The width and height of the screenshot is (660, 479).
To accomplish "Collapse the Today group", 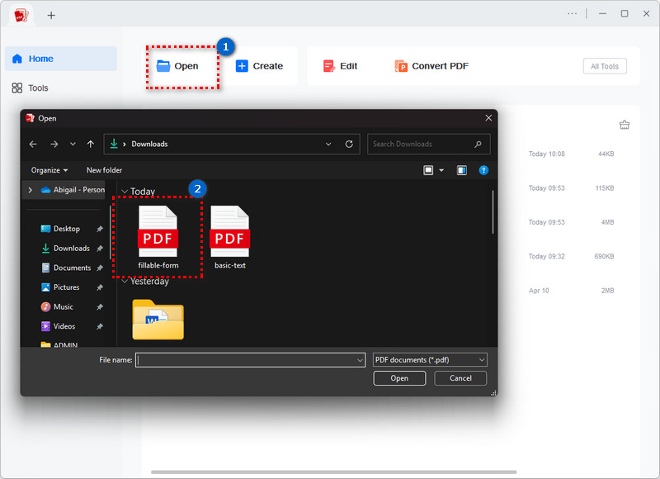I will coord(125,192).
